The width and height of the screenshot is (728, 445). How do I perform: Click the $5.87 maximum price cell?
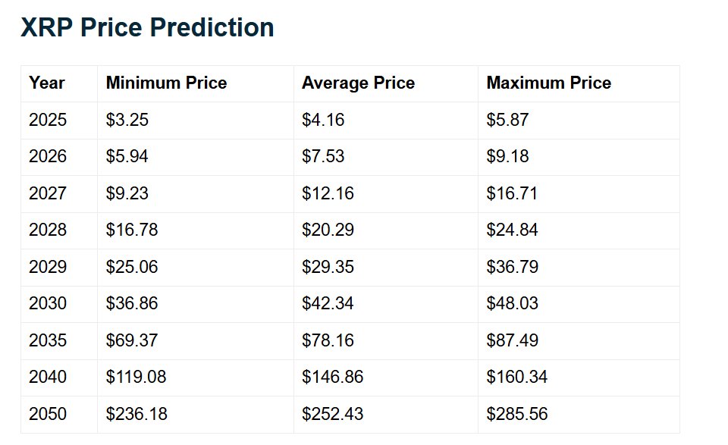pyautogui.click(x=507, y=120)
